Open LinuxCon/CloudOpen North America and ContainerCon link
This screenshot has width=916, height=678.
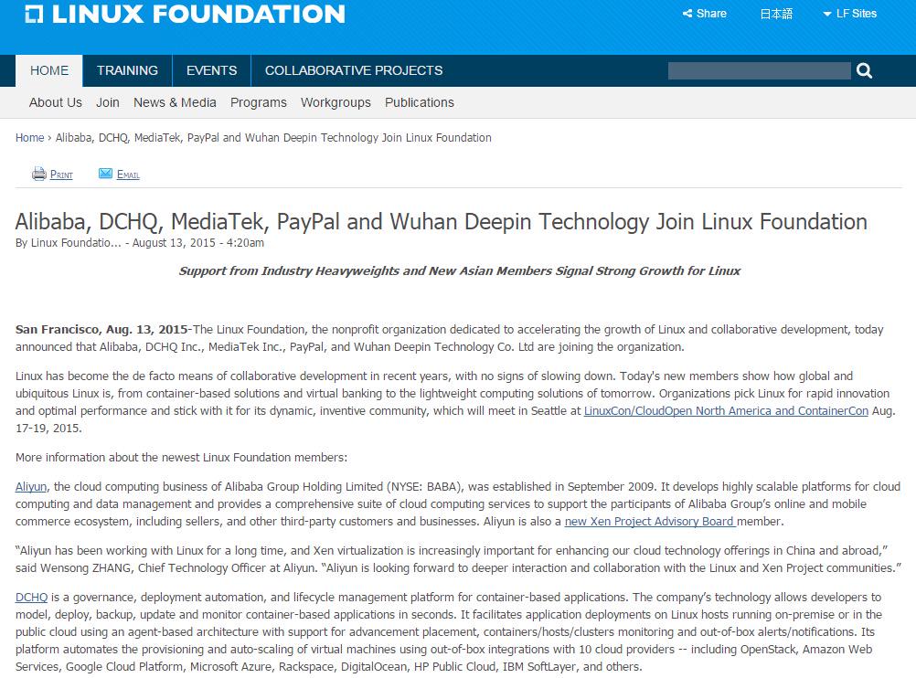tap(726, 411)
